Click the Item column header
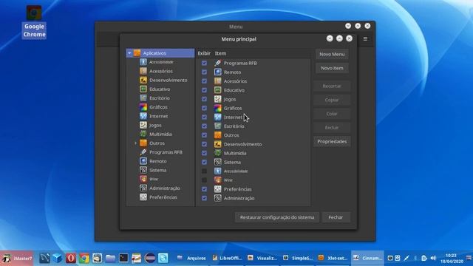 220,53
